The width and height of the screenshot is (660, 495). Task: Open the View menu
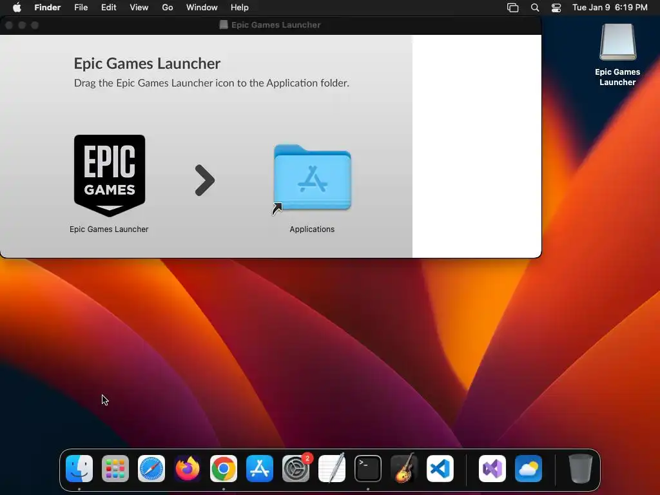(139, 7)
